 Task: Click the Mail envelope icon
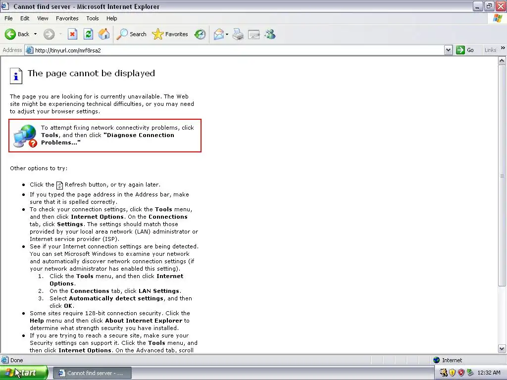point(219,34)
